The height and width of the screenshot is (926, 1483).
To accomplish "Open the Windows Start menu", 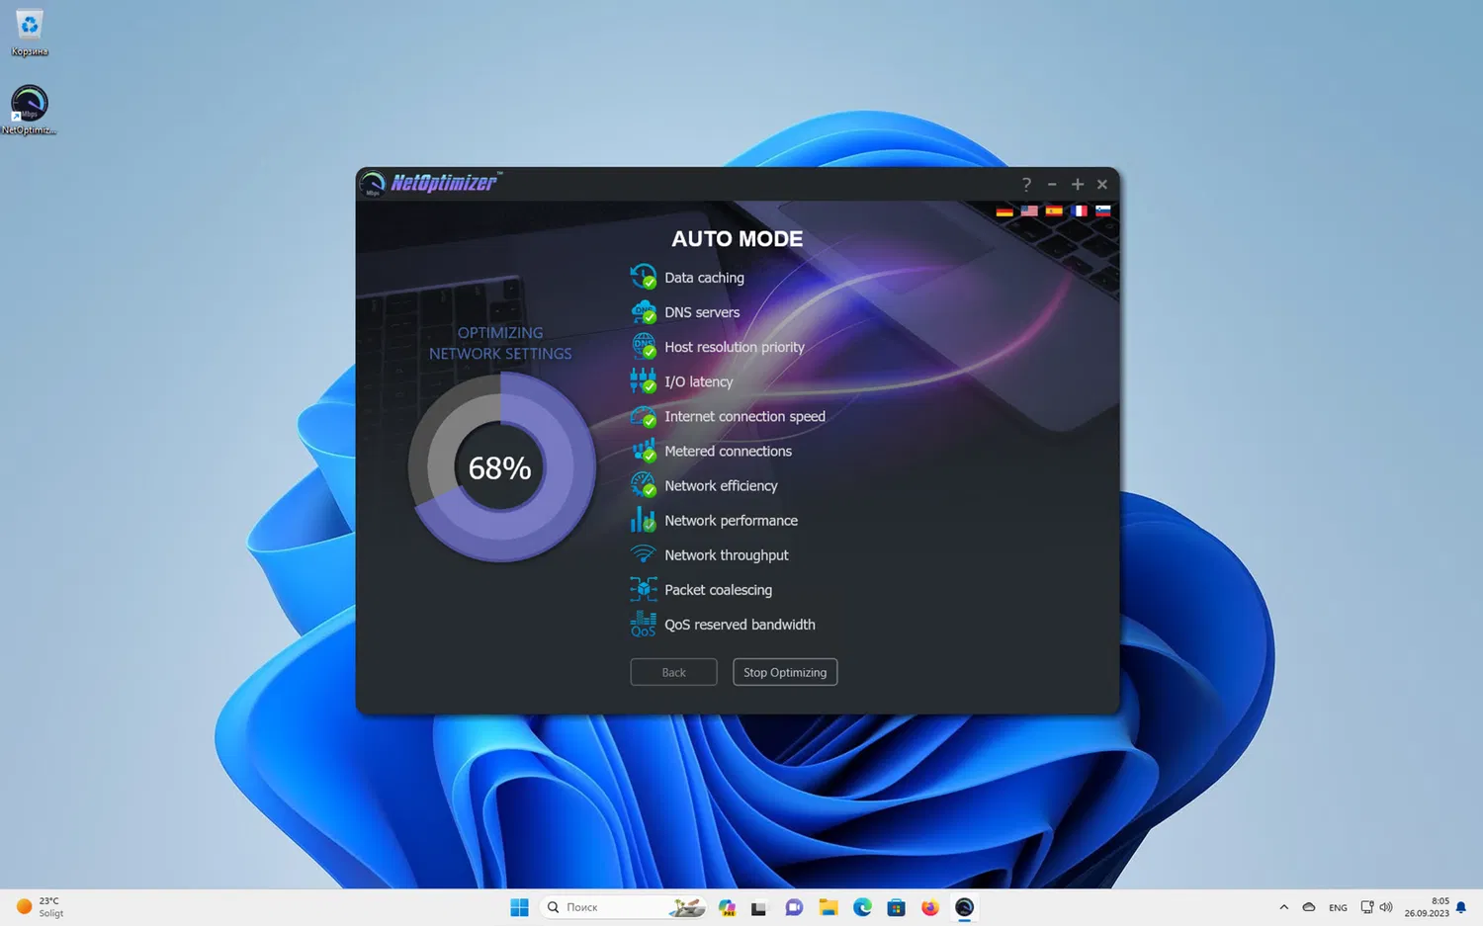I will coord(519,907).
